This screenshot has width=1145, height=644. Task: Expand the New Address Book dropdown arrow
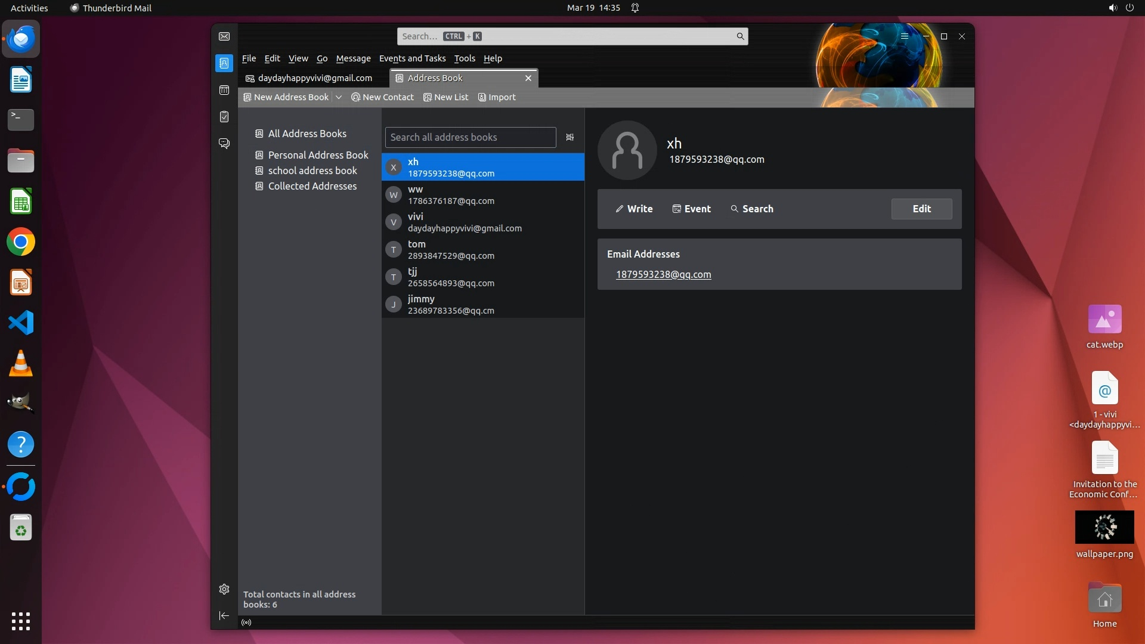(339, 97)
